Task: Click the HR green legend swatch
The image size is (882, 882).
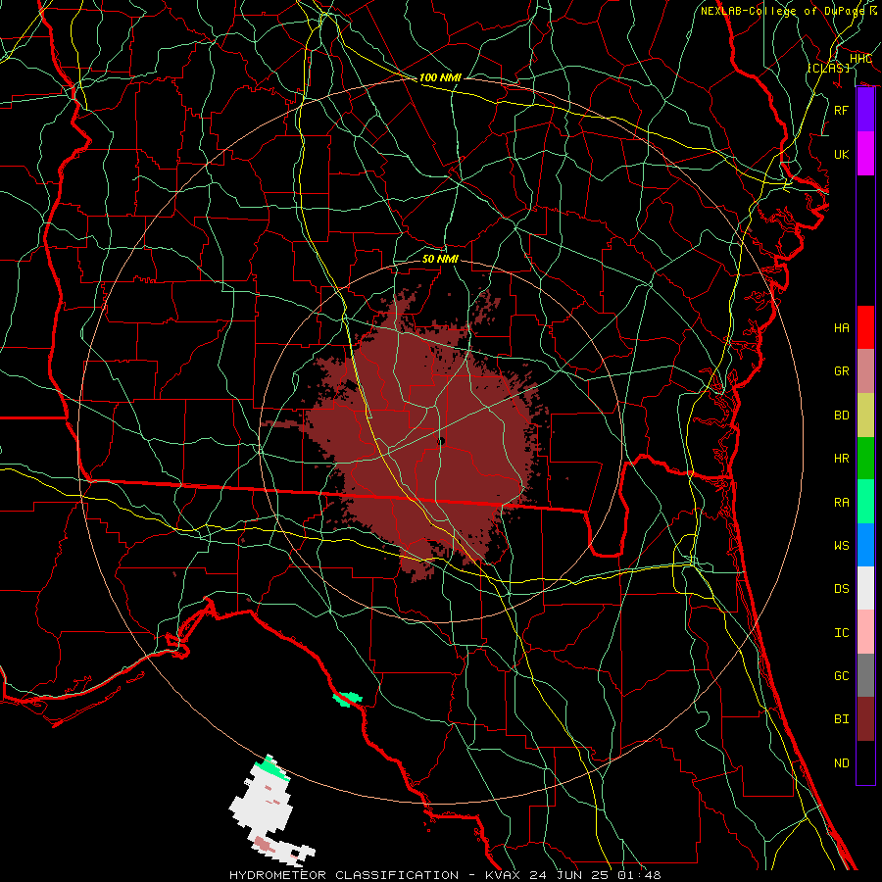Action: (865, 459)
